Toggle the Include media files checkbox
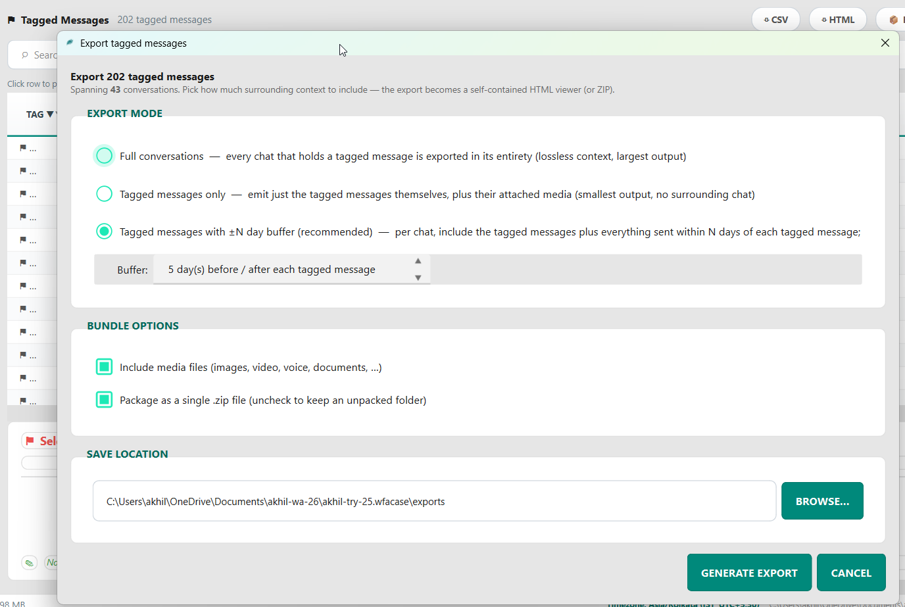This screenshot has height=607, width=905. click(x=104, y=367)
